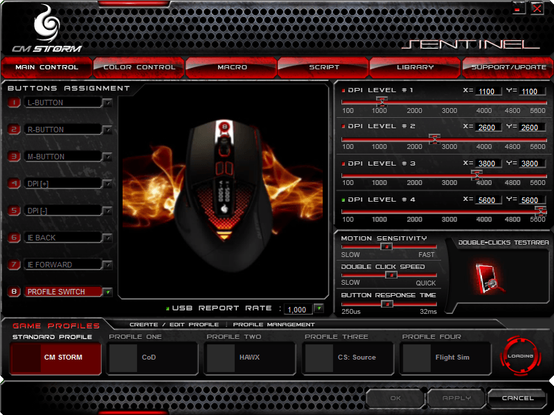The width and height of the screenshot is (554, 415).
Task: Expand the PROFILE SWITCH assignment dropdown
Action: (x=107, y=292)
